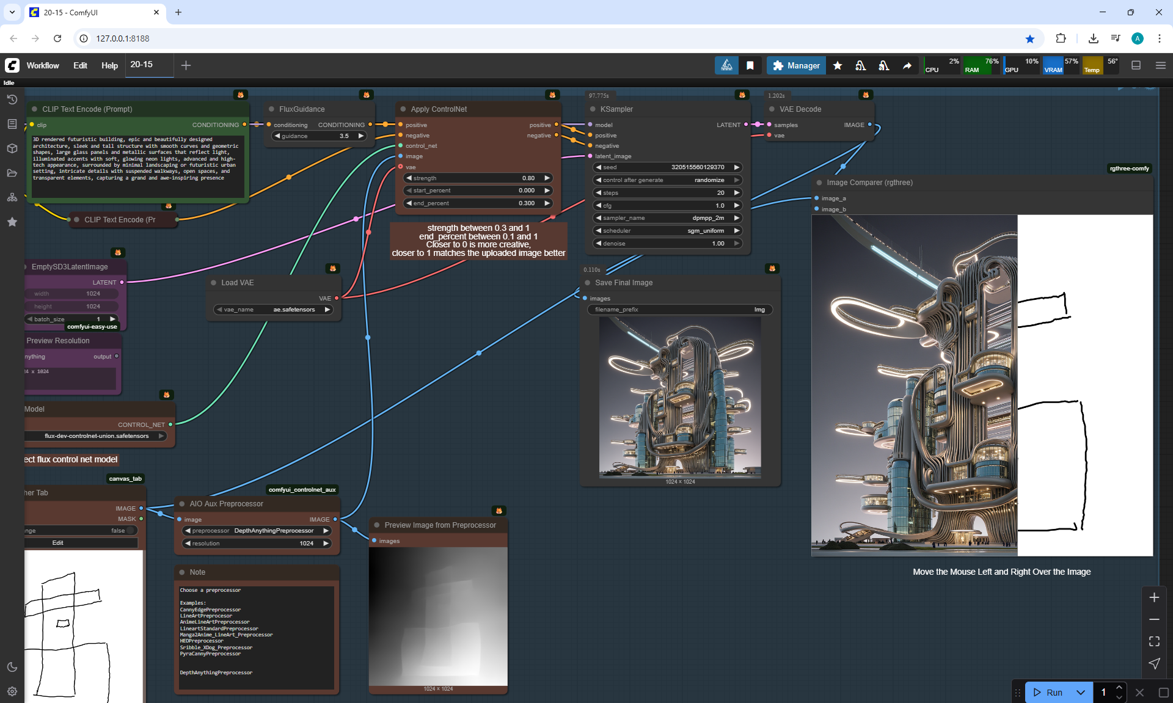The image size is (1173, 703).
Task: Open the Help menu
Action: click(109, 65)
